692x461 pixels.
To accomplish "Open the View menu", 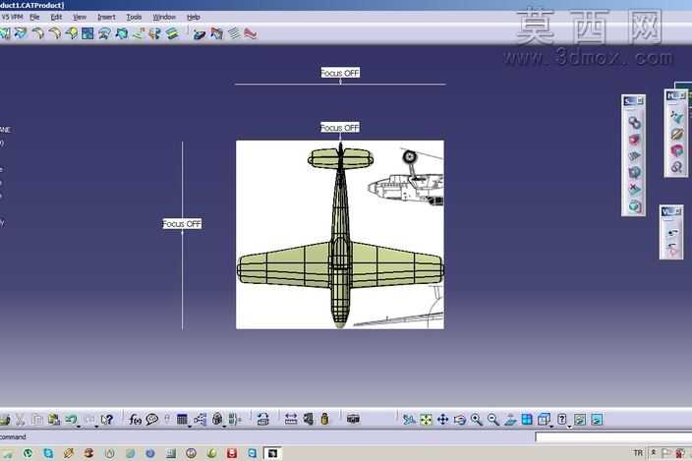I will click(80, 17).
